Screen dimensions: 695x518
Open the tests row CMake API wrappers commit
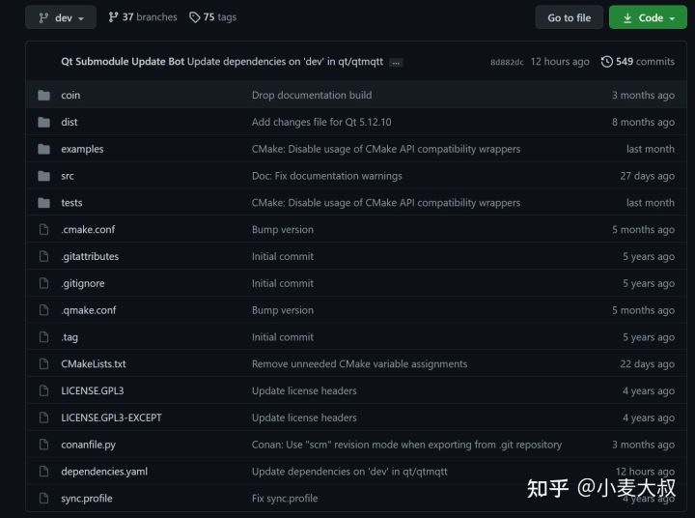[x=385, y=203]
